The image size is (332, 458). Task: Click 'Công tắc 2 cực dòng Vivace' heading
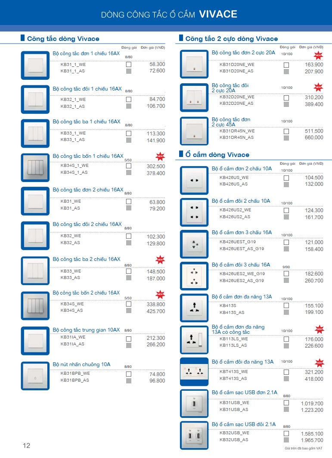[x=231, y=39]
